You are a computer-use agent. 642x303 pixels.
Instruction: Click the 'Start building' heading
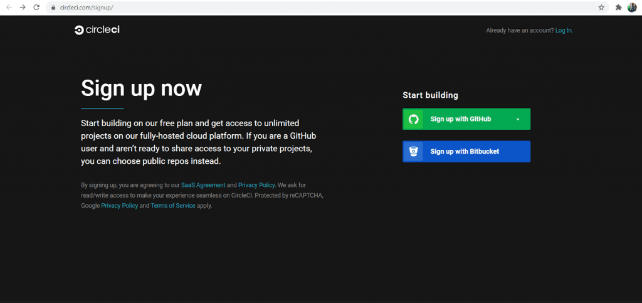430,95
